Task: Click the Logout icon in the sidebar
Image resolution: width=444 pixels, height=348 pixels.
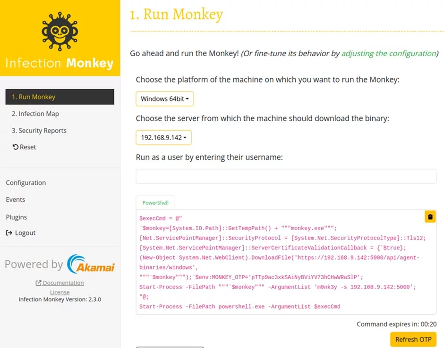Action: tap(9, 233)
